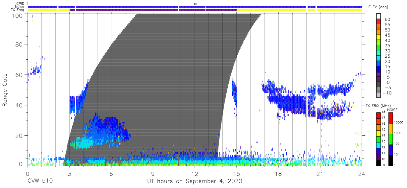Click the ELEV (deg) colorbar title

pyautogui.click(x=378, y=7)
